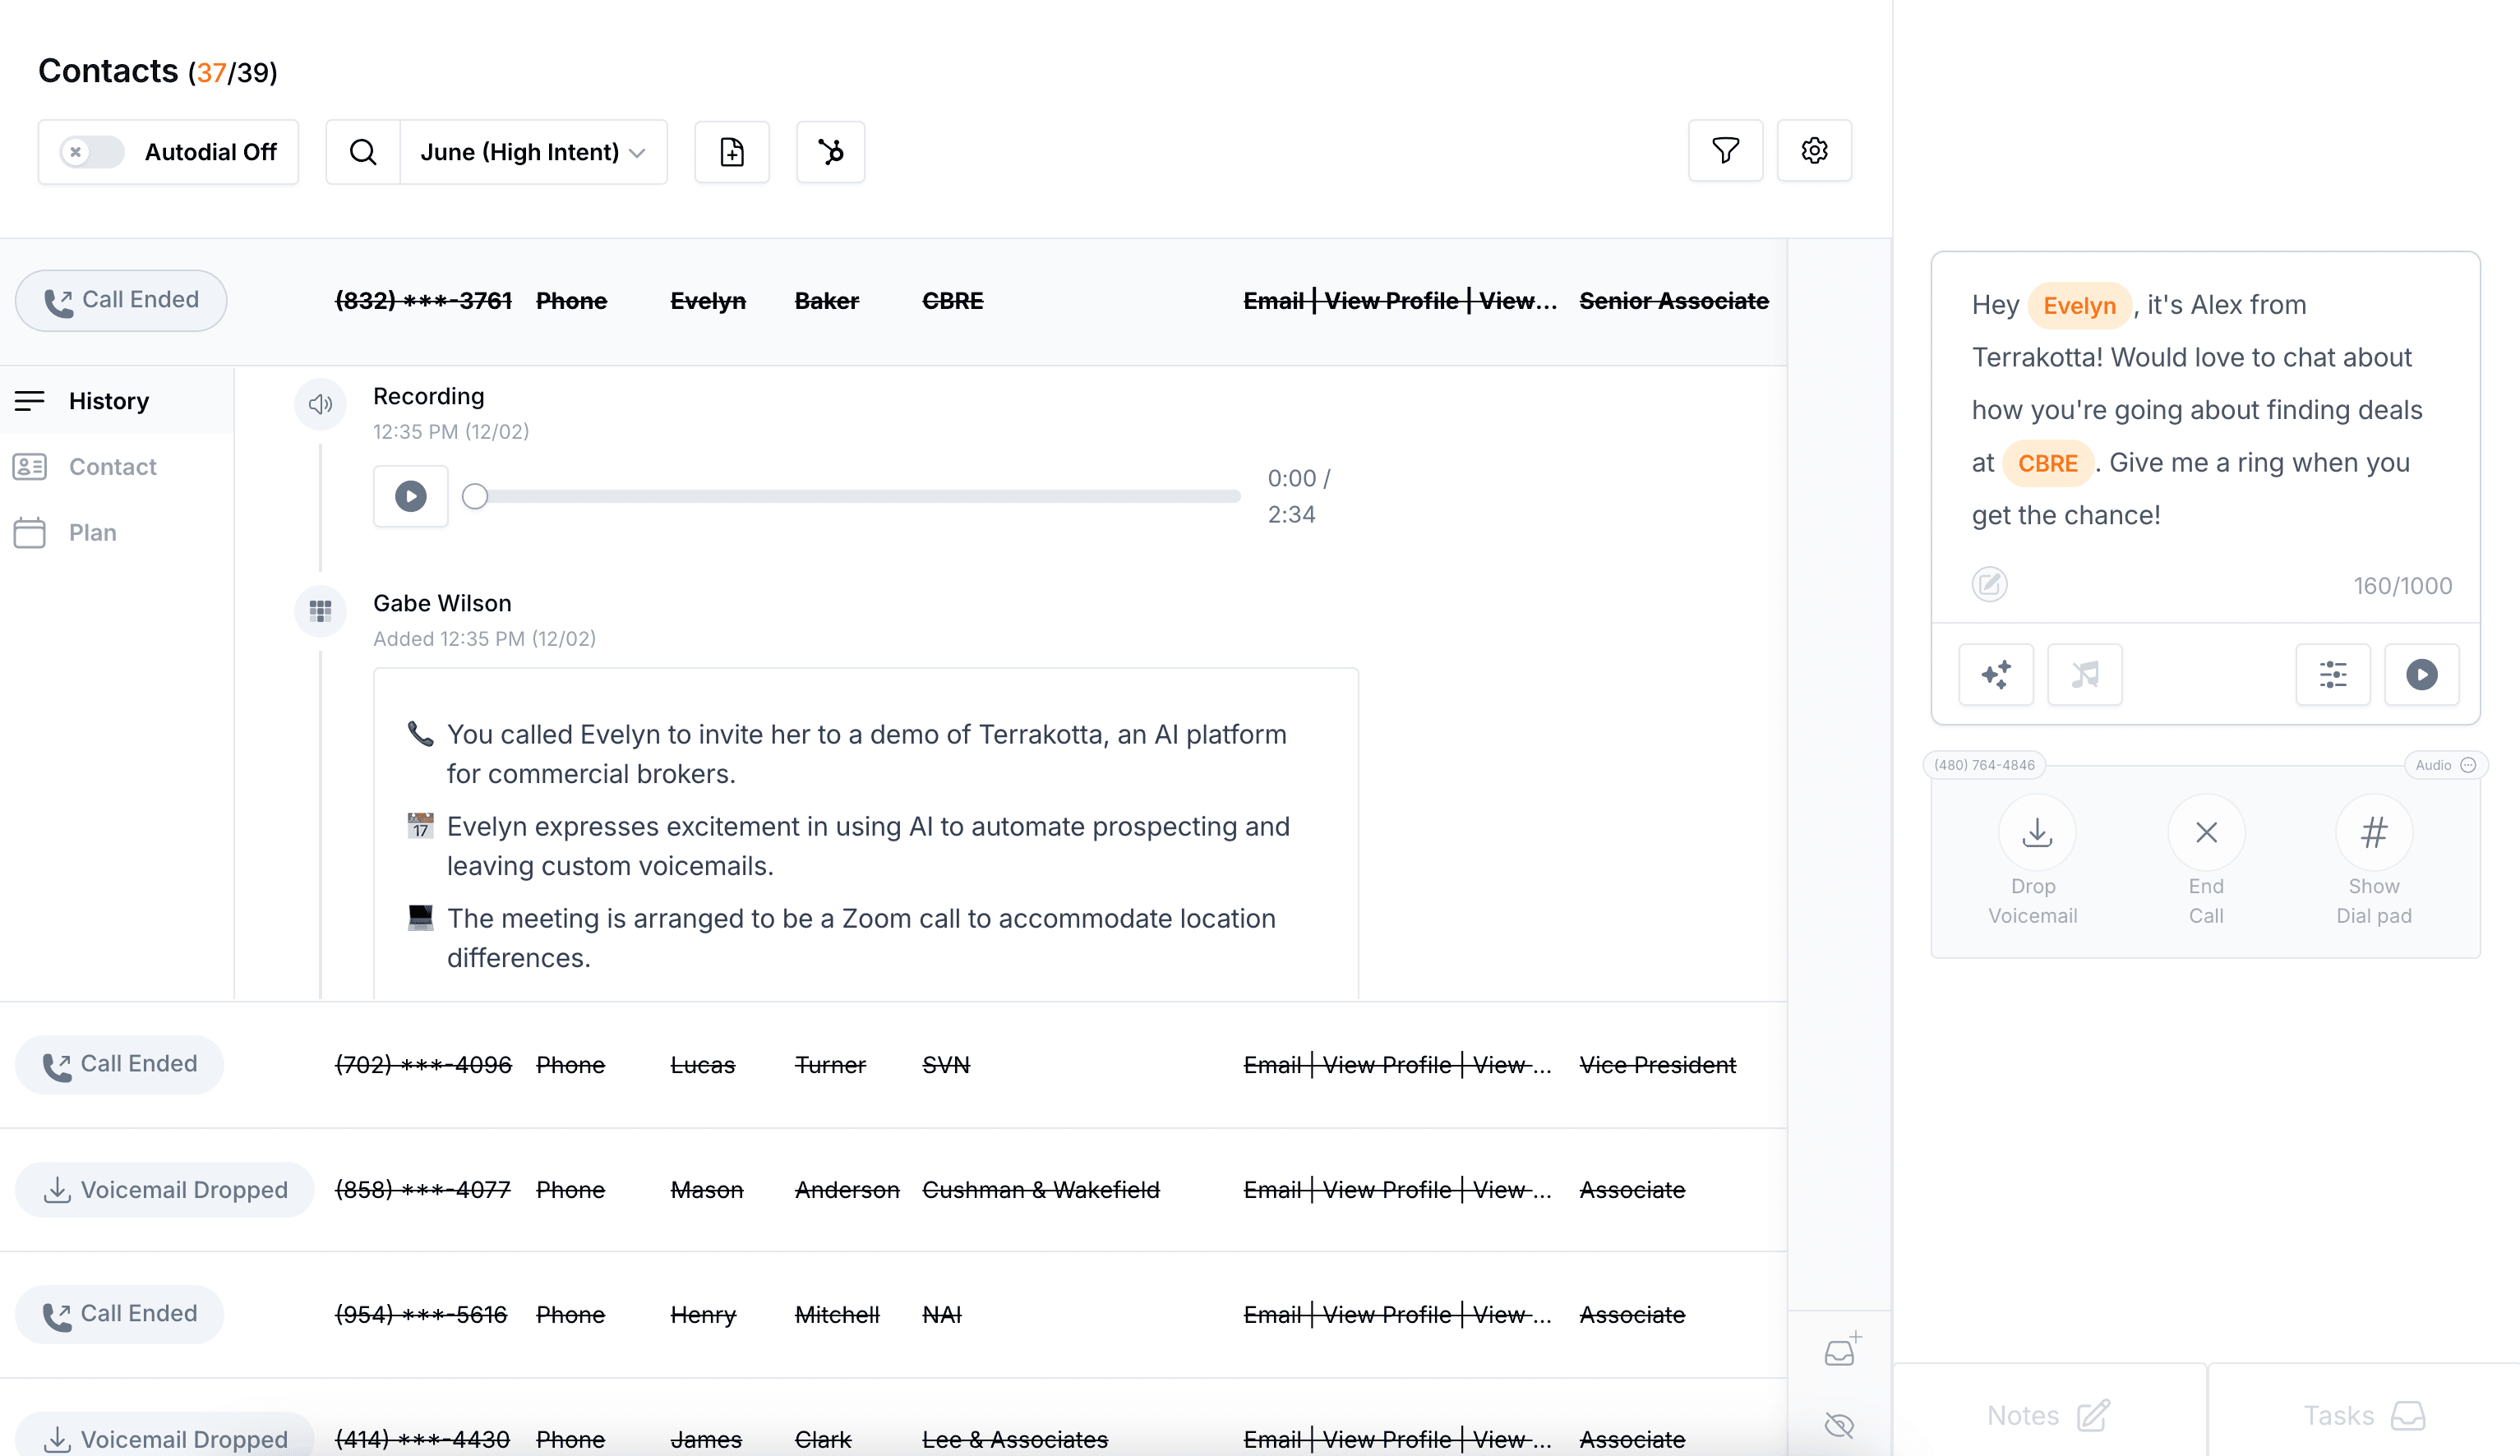The image size is (2520, 1456).
Task: Open the Audio options pill
Action: coord(2444,765)
